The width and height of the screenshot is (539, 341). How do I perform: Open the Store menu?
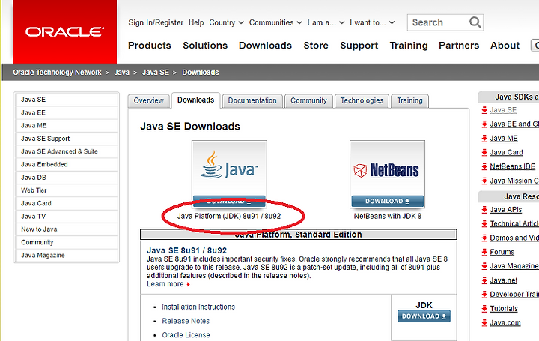pos(316,46)
